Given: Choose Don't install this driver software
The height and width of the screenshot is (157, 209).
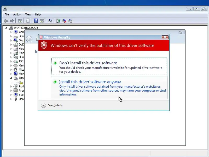Looking at the screenshot, I should (x=109, y=67).
